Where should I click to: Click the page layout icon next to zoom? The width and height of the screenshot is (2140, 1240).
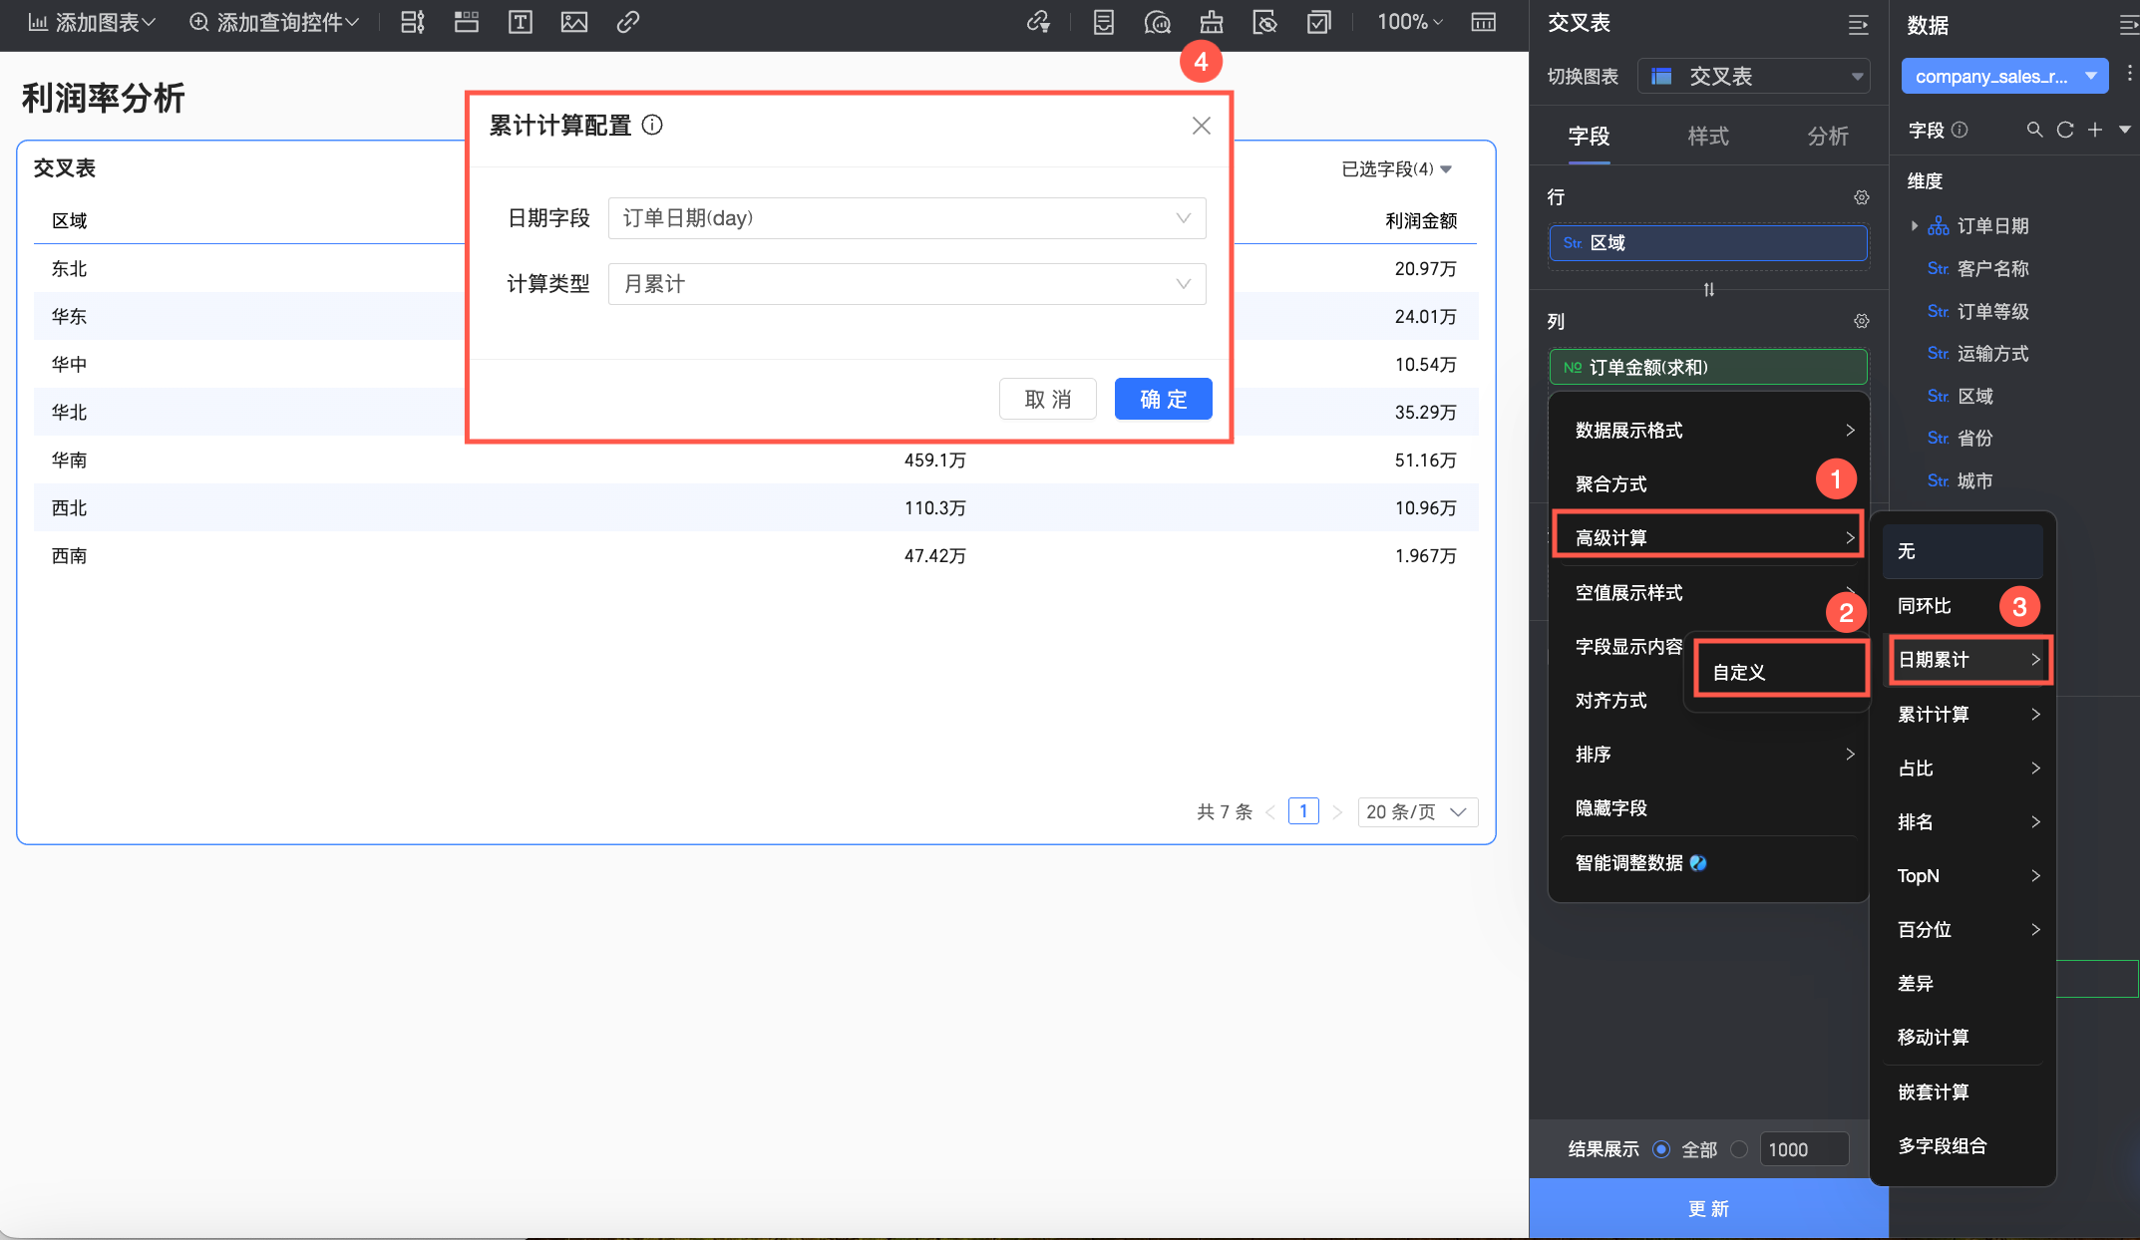[1484, 22]
